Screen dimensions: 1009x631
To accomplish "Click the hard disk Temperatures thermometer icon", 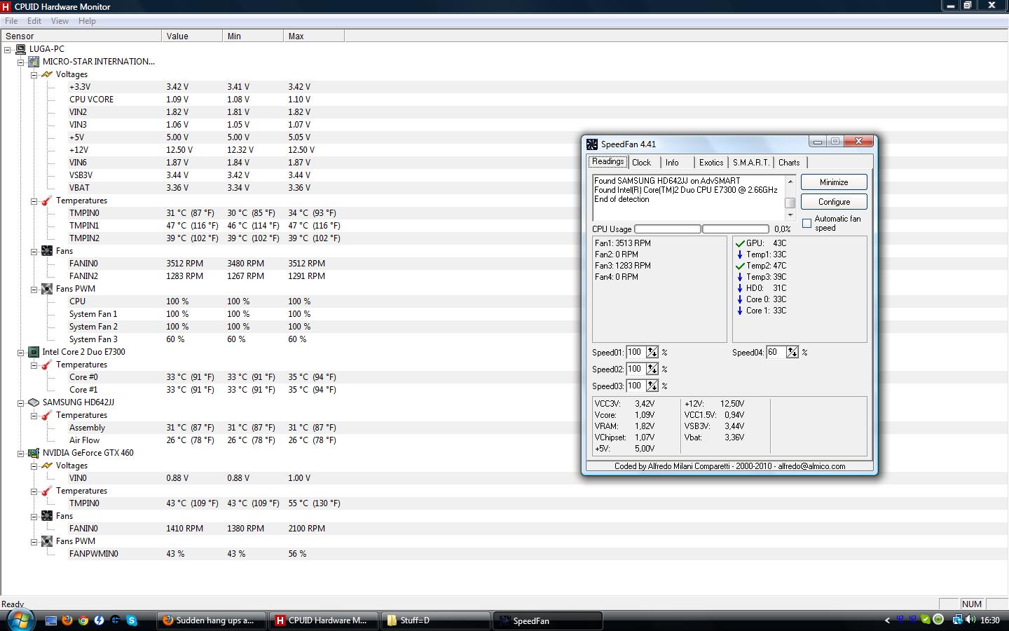I will click(x=47, y=415).
